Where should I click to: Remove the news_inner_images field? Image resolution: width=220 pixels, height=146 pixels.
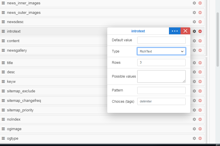[200, 3]
